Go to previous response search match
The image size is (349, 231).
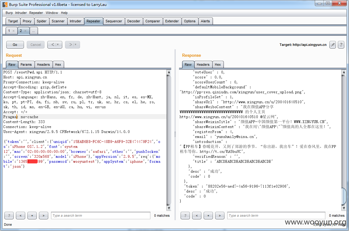(197, 215)
